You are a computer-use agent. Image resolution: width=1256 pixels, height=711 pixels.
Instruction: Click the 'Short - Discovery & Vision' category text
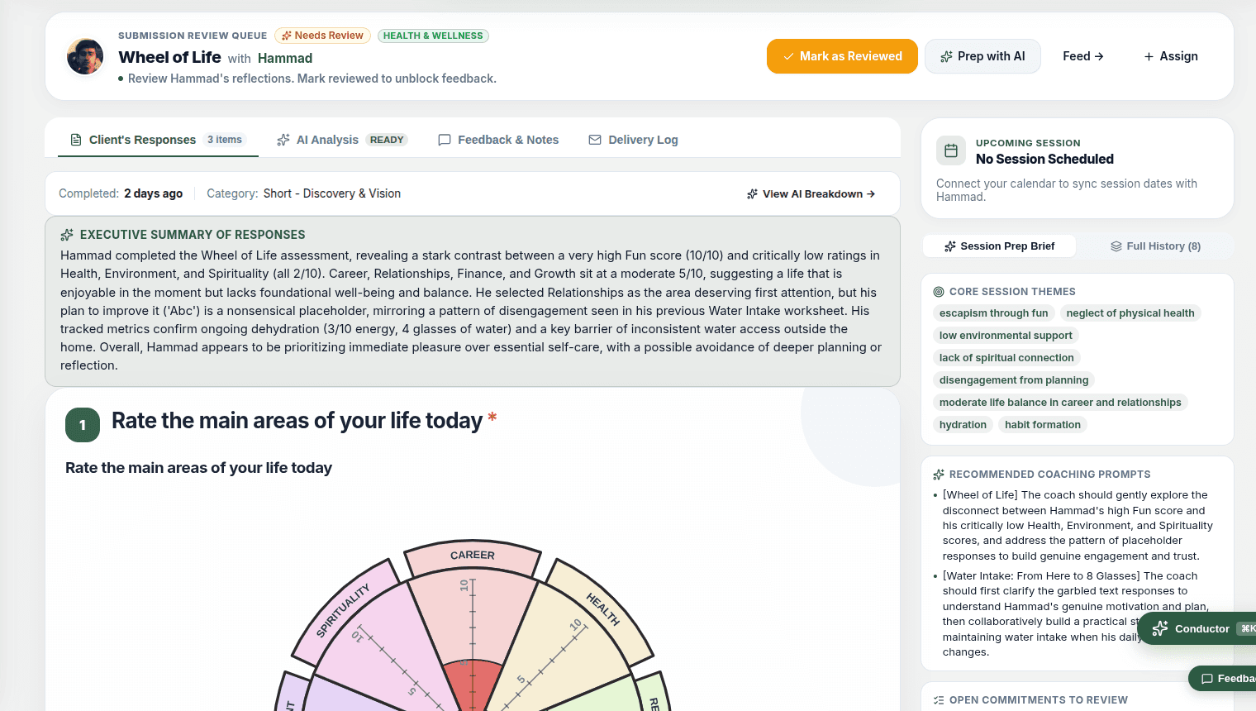coord(332,193)
